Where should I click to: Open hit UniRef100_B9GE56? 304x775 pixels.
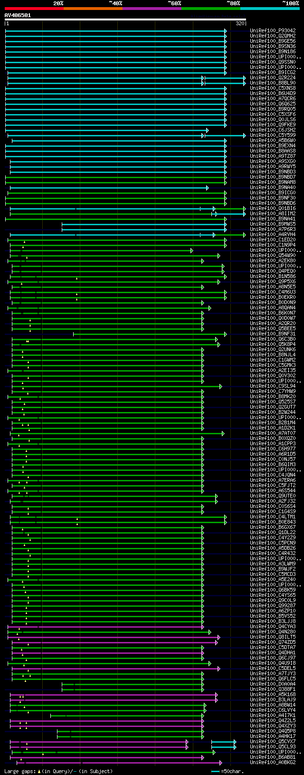coord(273,41)
